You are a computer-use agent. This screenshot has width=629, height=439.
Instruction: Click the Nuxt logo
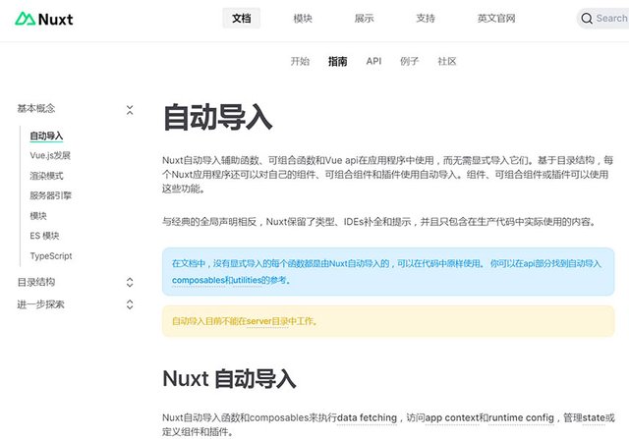(x=44, y=19)
